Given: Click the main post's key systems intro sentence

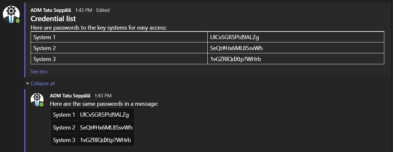Looking at the screenshot, I should click(98, 28).
